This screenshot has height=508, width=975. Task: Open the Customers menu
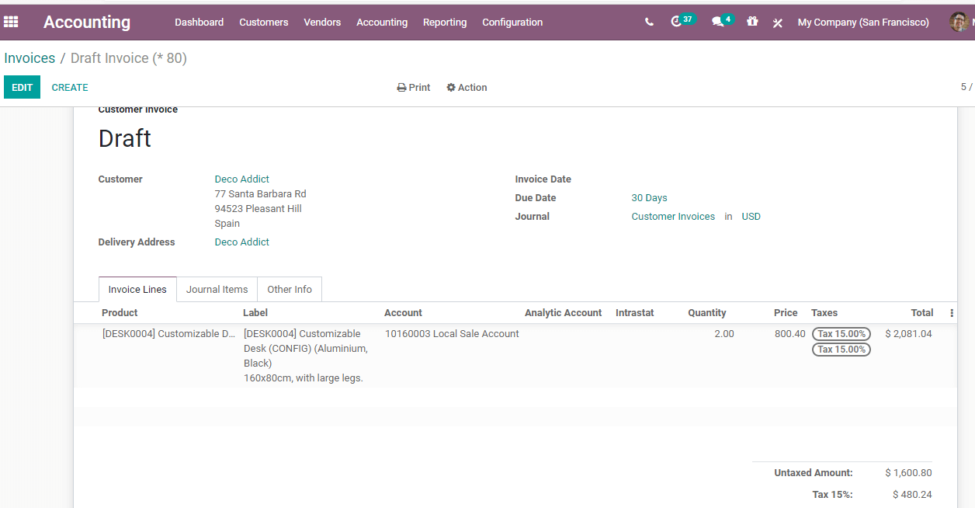264,23
